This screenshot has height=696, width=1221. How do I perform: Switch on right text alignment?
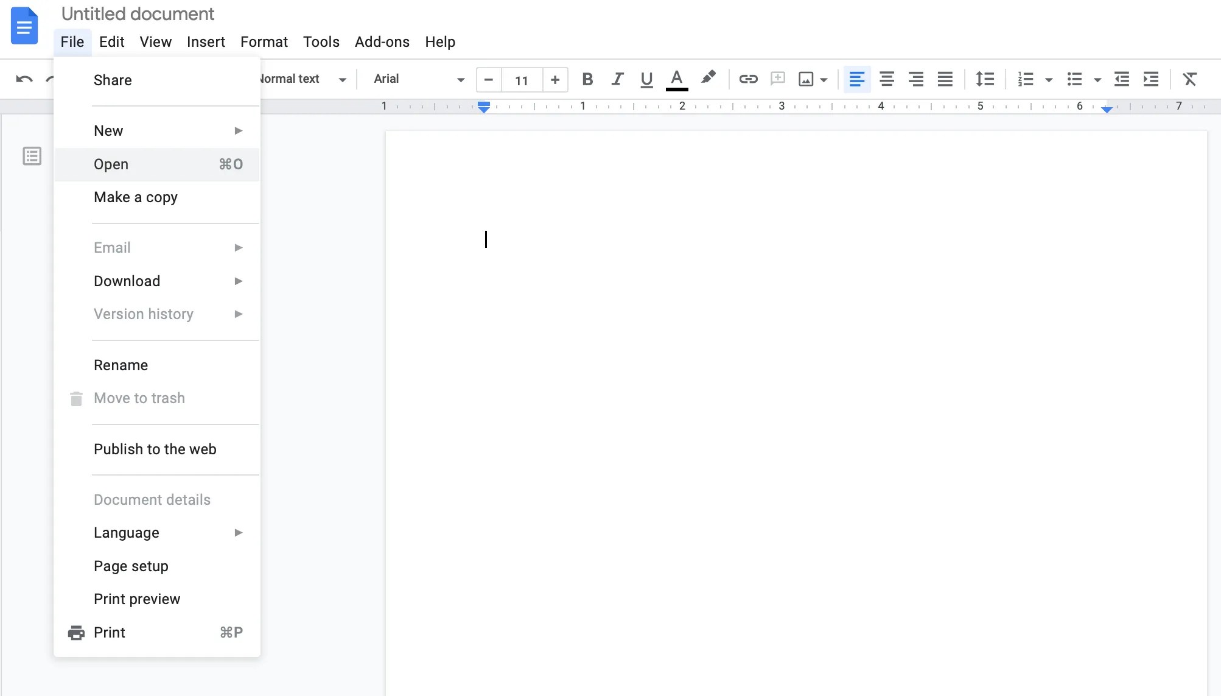click(x=915, y=79)
